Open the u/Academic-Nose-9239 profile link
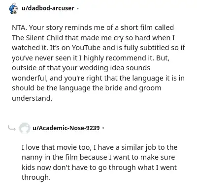This screenshot has height=195, width=197. click(66, 128)
